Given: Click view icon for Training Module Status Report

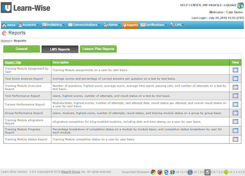Looking at the screenshot, I should click(235, 139).
